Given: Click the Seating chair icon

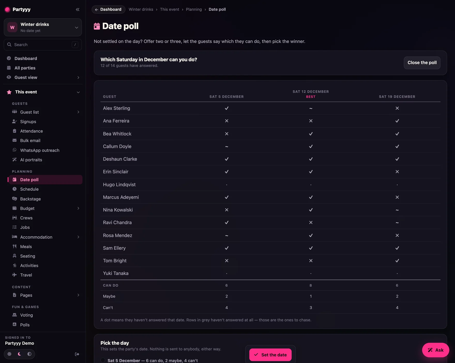Looking at the screenshot, I should point(14,256).
